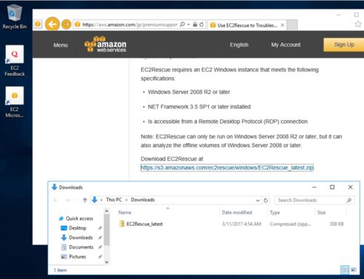This screenshot has height=279, width=364.
Task: Select the EC2 Microsoft desktop shortcut
Action: pyautogui.click(x=15, y=102)
